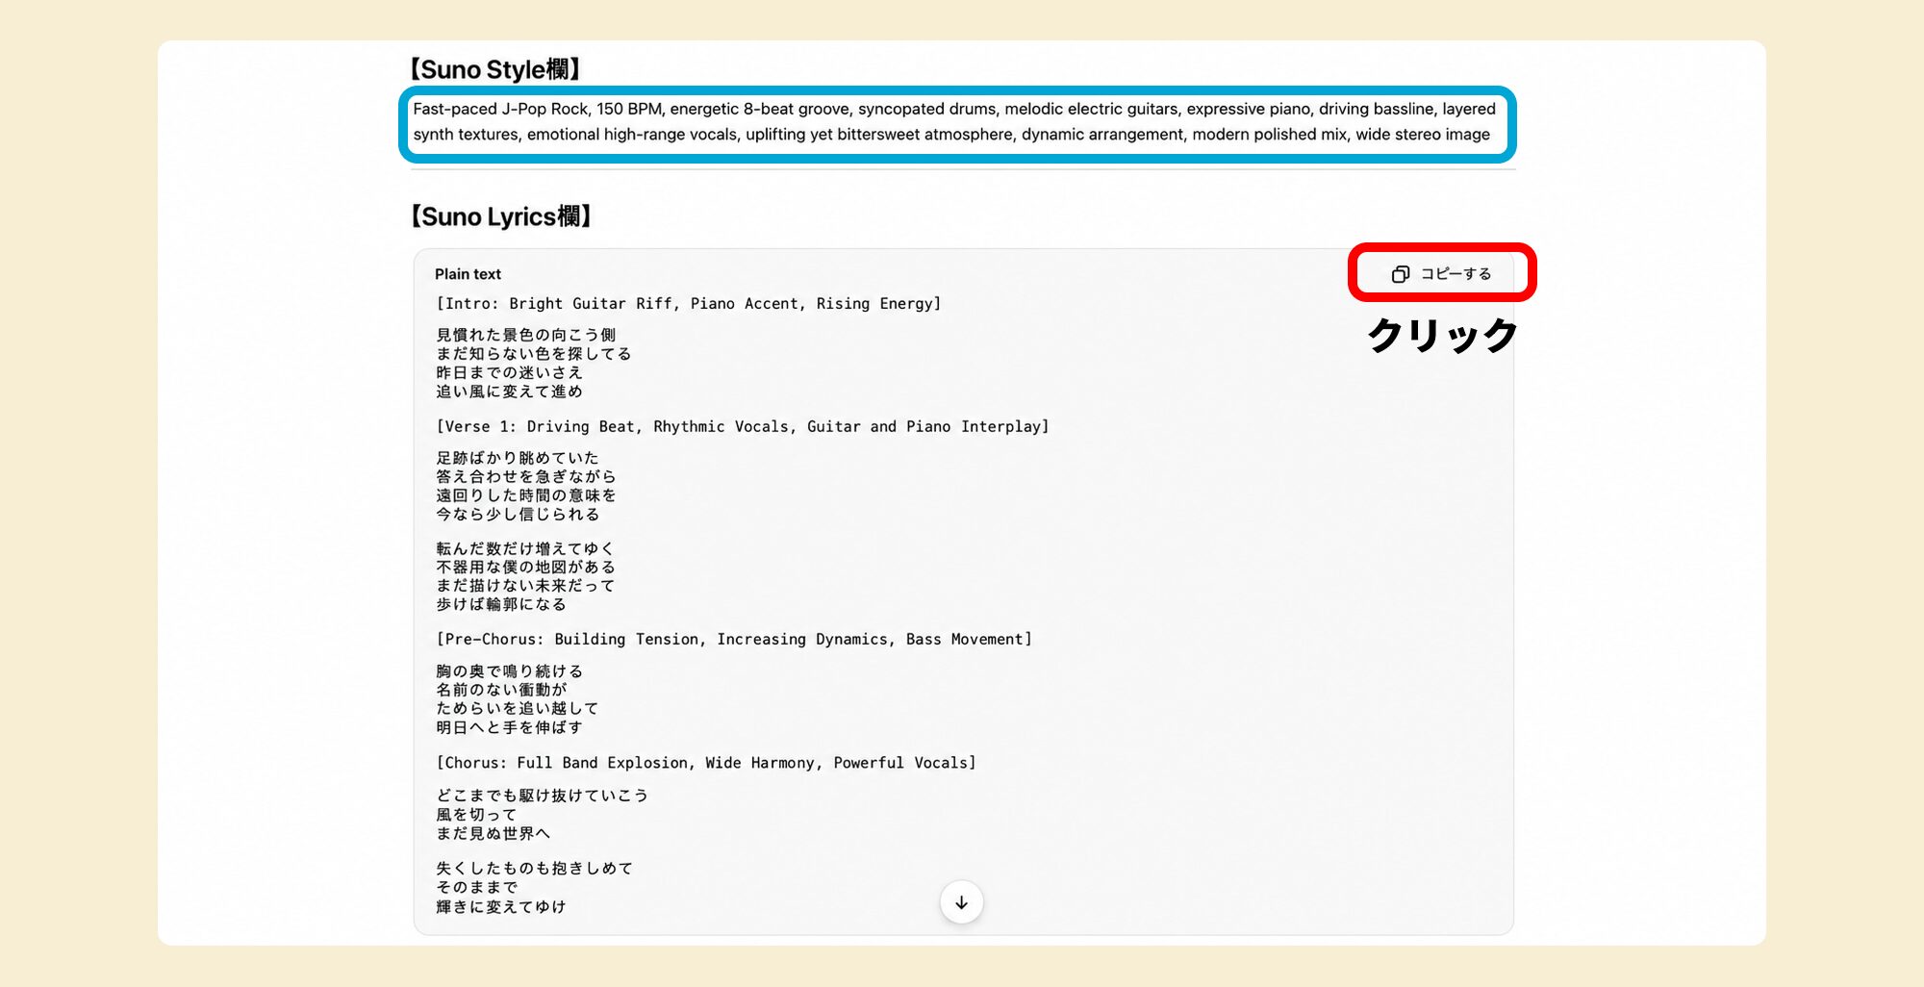1924x987 pixels.
Task: Click the コピーする copy button
Action: [x=1441, y=274]
